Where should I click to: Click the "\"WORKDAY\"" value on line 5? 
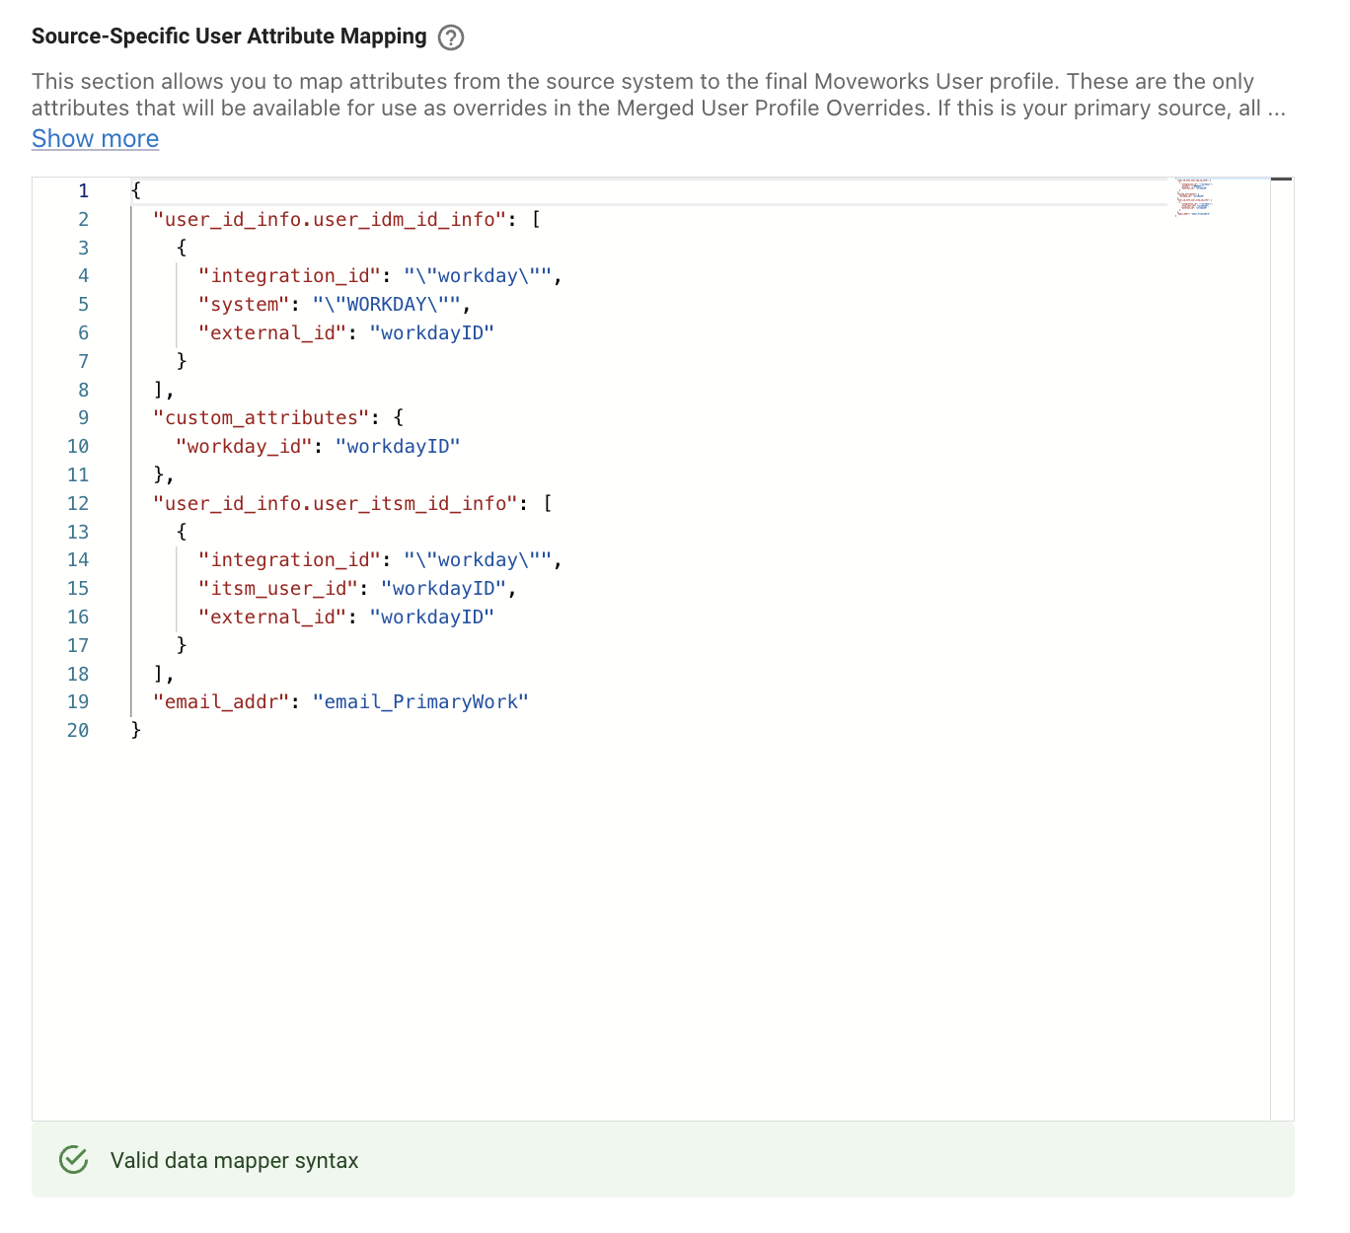coord(387,305)
